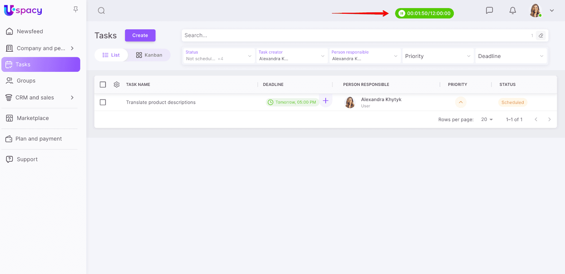Click the PERSON RESPONSIBLE column header
This screenshot has height=274, width=565.
point(366,84)
